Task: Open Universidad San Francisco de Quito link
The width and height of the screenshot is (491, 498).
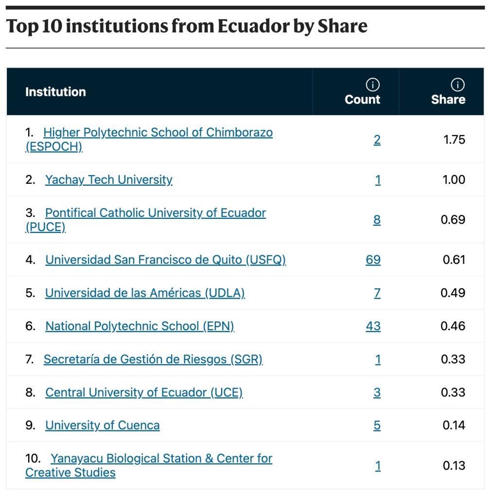Action: click(165, 260)
